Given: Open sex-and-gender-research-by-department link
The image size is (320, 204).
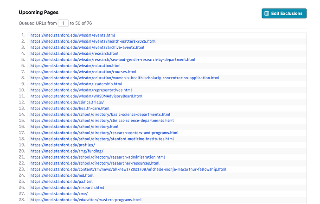Looking at the screenshot, I should tap(113, 59).
